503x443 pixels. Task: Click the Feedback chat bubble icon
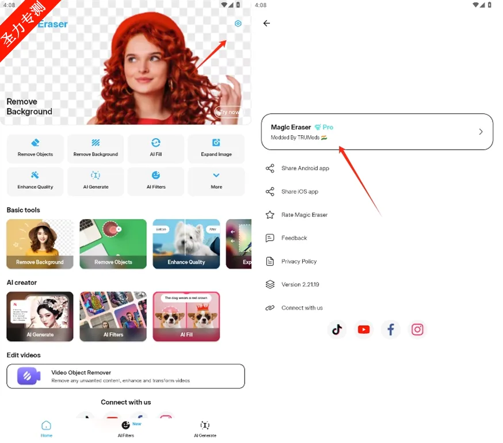pos(270,238)
